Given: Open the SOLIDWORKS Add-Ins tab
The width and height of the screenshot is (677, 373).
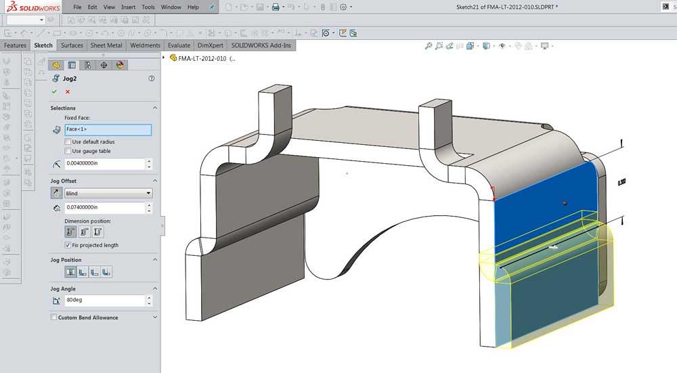Looking at the screenshot, I should (263, 45).
